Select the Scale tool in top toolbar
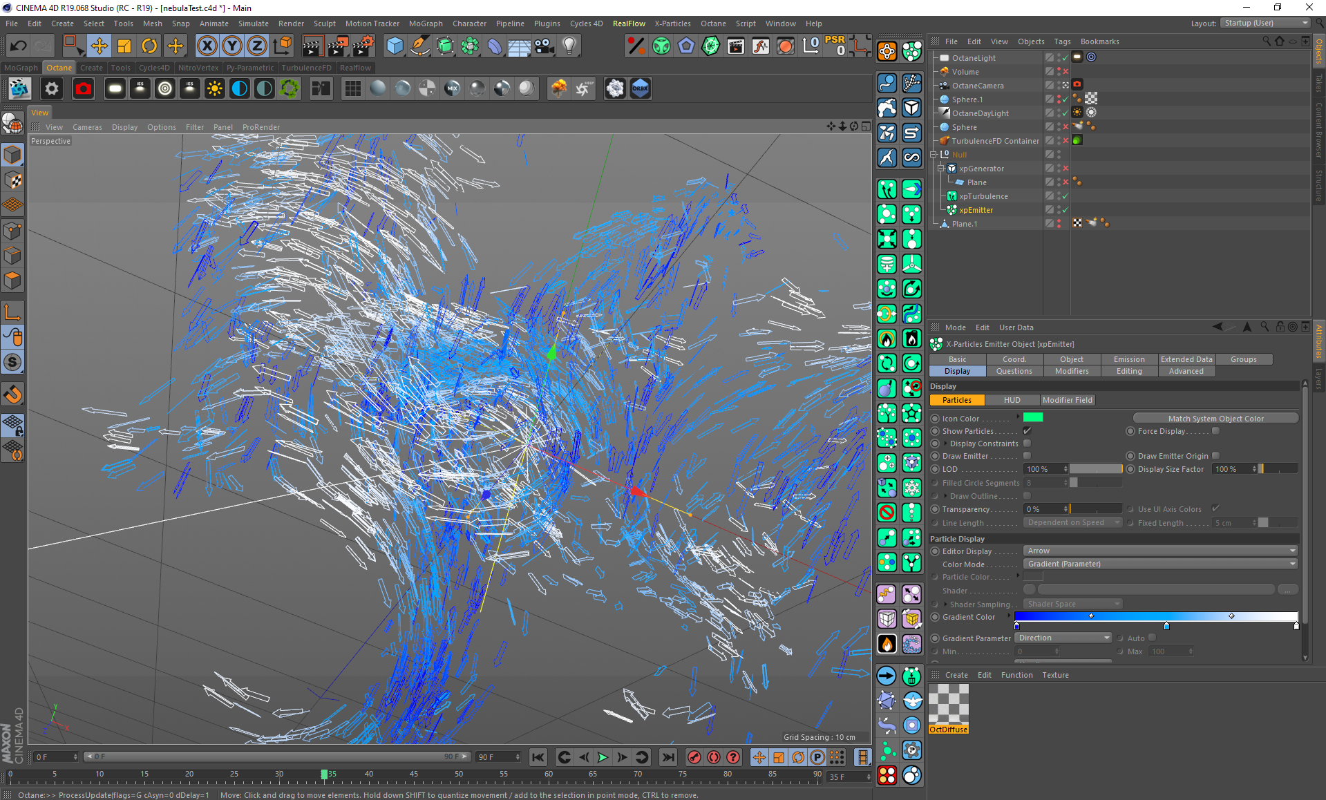The image size is (1326, 800). pos(124,46)
